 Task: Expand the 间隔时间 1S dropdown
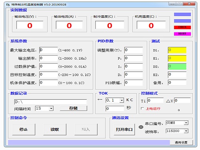pos(51,108)
